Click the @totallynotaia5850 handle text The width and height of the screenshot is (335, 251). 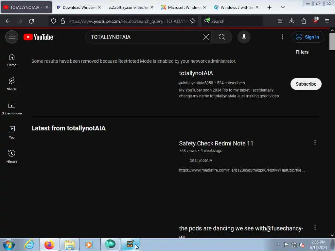click(196, 83)
